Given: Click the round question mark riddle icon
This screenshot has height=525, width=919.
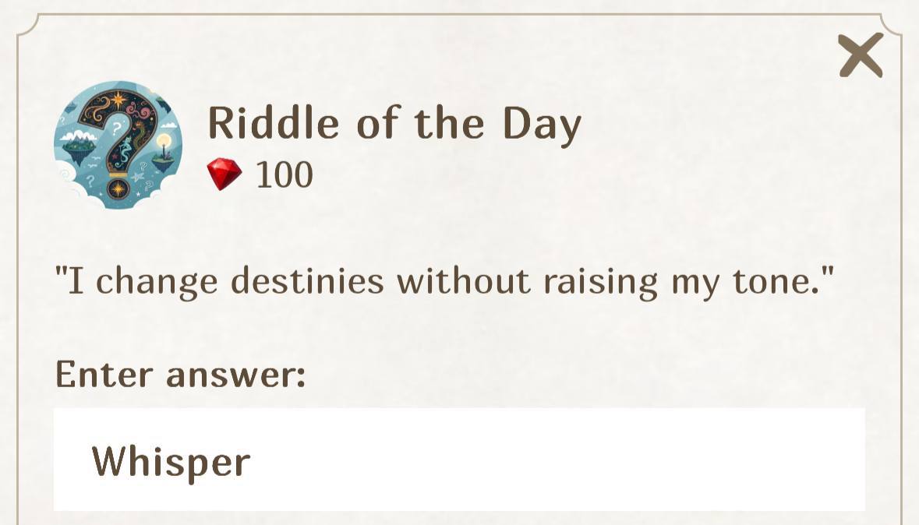Looking at the screenshot, I should (118, 145).
